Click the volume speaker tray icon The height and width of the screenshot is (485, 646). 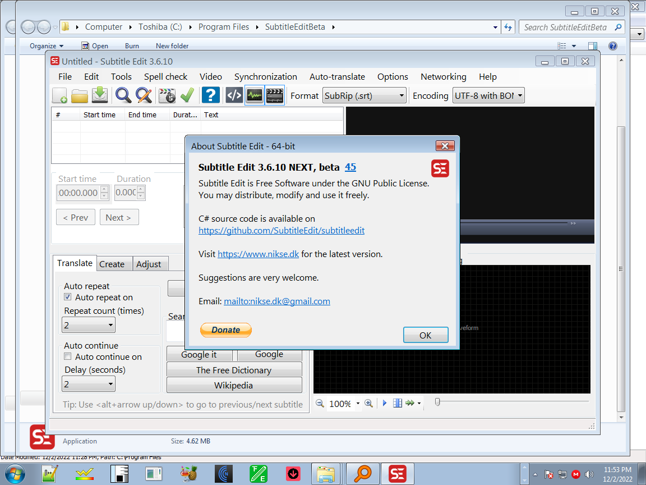click(589, 475)
